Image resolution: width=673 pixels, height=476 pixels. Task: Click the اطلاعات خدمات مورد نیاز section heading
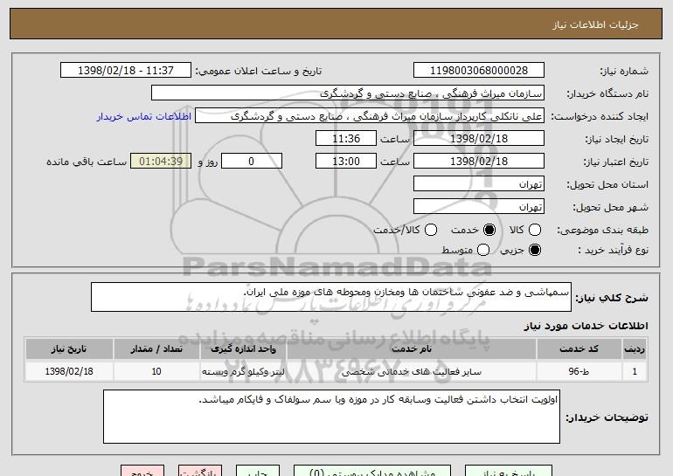click(x=586, y=326)
